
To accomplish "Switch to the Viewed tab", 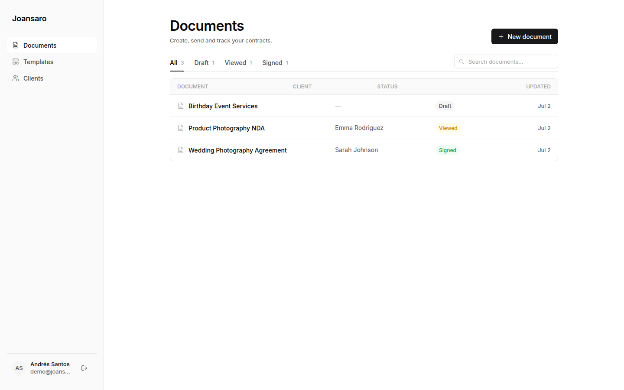I will [238, 63].
